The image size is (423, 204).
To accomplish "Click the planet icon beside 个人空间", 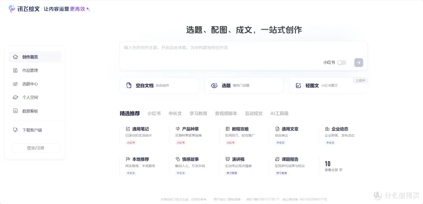I will [15, 97].
